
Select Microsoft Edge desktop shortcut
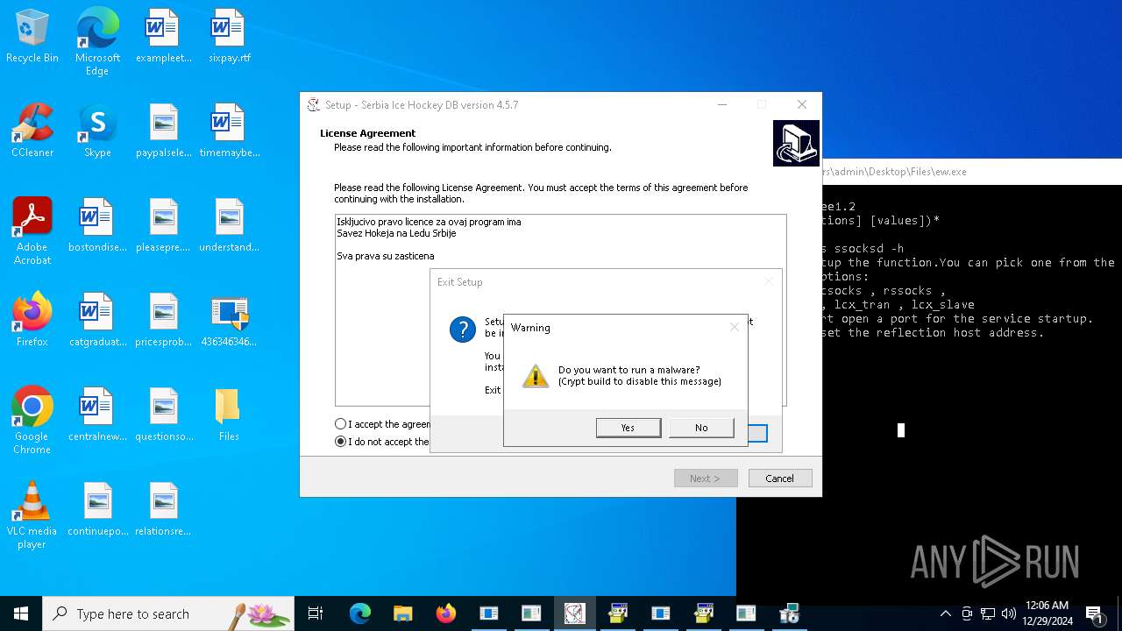97,42
